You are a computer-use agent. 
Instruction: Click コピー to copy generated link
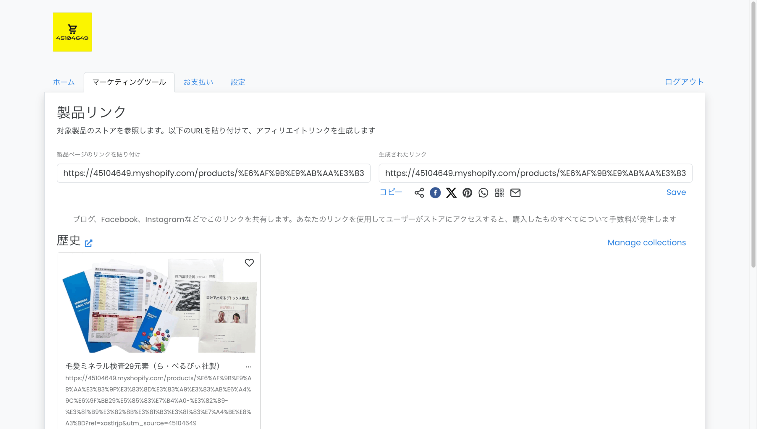point(391,192)
